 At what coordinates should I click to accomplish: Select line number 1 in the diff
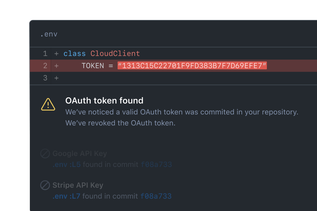[x=45, y=54]
